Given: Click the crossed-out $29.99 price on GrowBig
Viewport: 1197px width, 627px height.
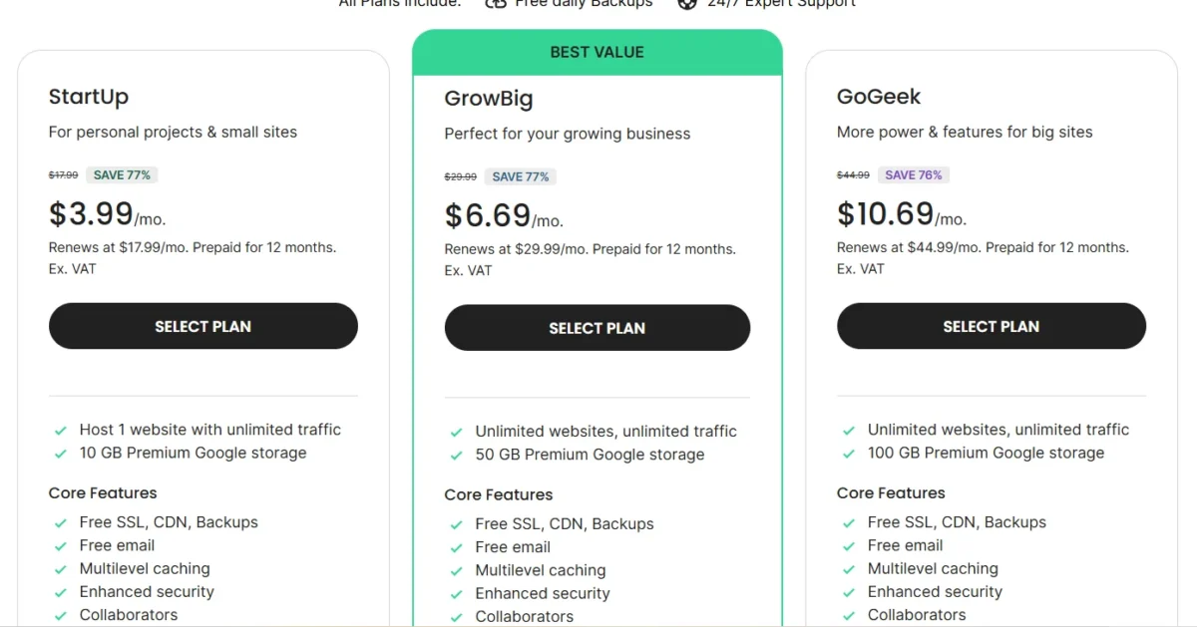Looking at the screenshot, I should tap(460, 176).
